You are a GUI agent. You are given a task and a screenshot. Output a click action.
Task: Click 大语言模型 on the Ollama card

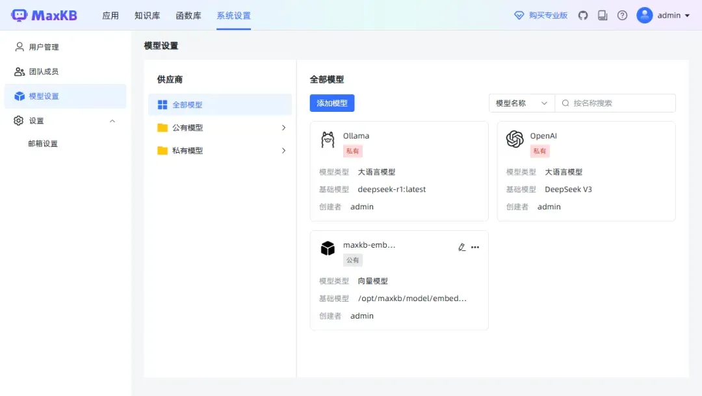tap(376, 172)
